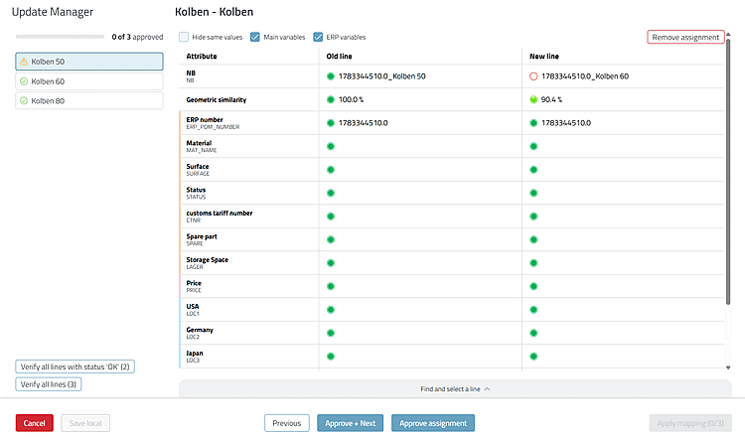
Task: Click warning icon next to Kolben 50
Action: pyautogui.click(x=24, y=62)
